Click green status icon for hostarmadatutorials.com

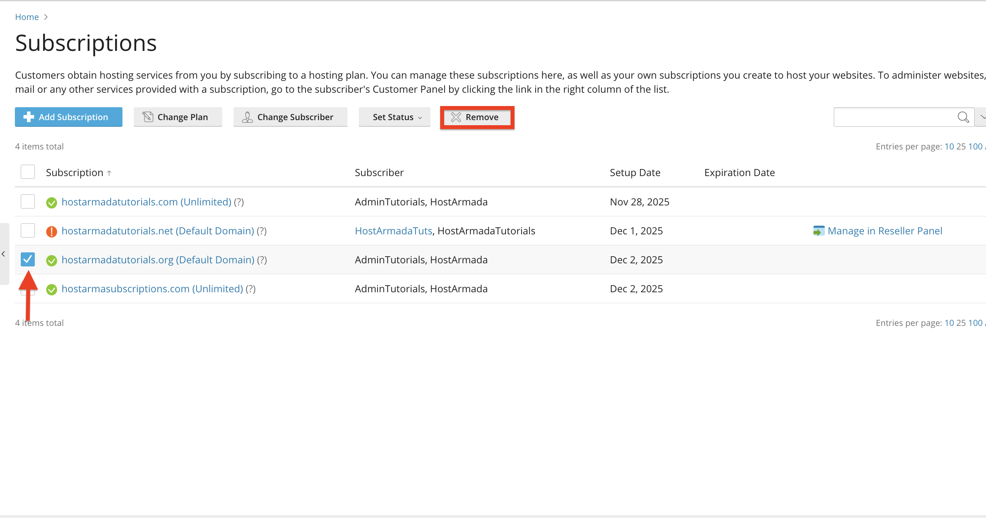pos(52,203)
